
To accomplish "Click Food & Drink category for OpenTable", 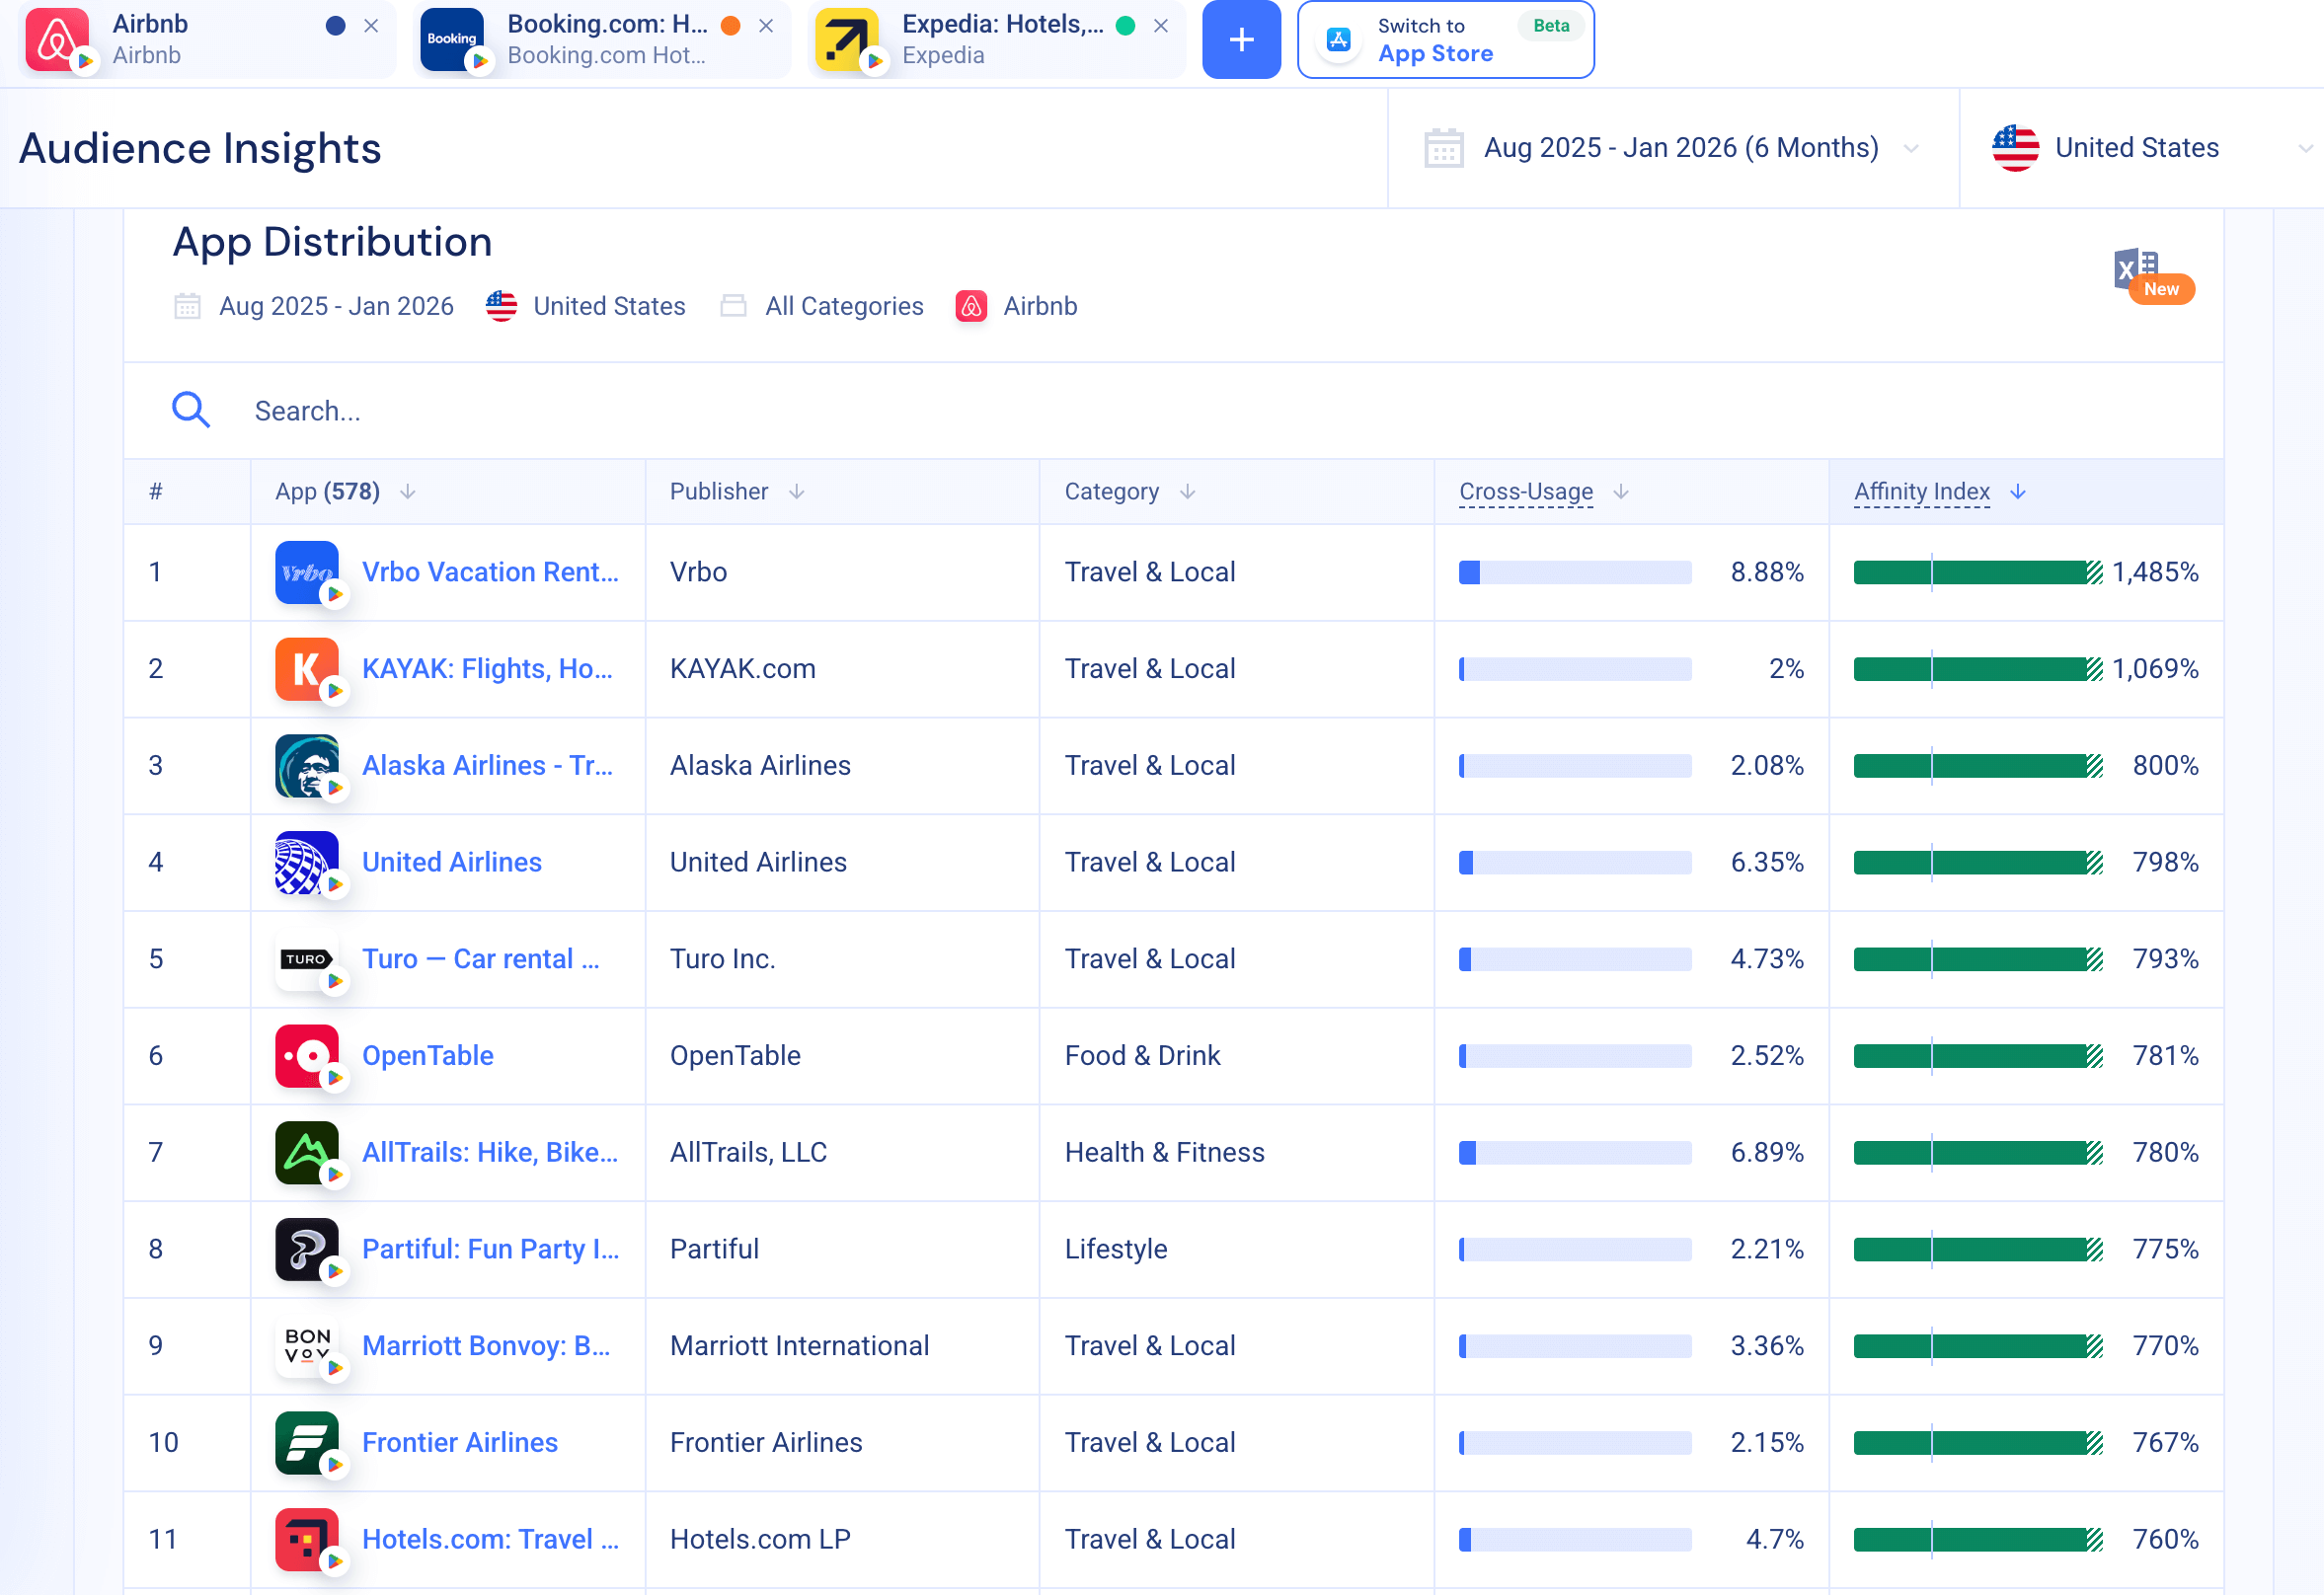I will (x=1142, y=1056).
